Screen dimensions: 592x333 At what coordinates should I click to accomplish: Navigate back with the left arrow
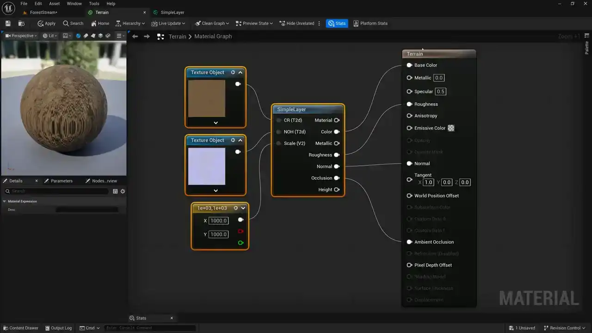click(x=135, y=36)
